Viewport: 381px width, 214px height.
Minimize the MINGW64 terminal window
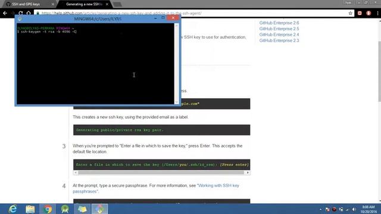(155, 18)
